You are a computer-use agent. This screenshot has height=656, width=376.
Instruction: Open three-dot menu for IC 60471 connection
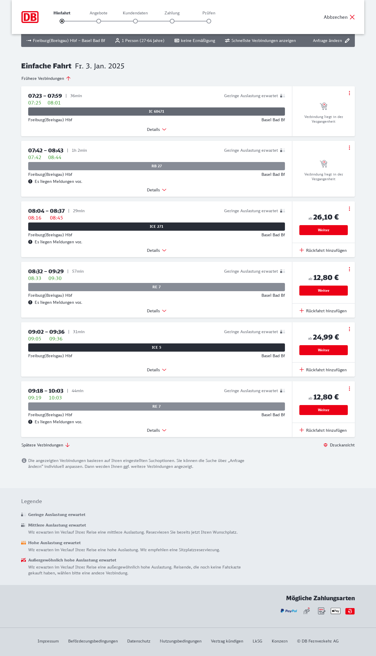pyautogui.click(x=349, y=93)
